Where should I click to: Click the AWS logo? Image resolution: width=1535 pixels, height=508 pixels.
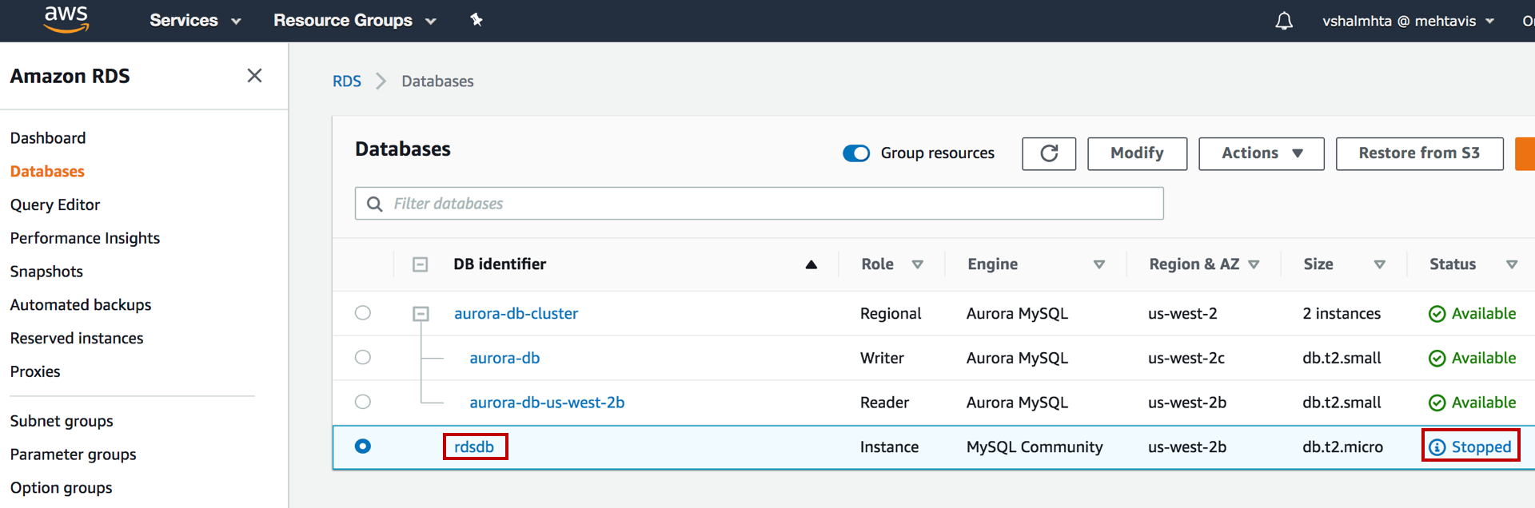coord(66,20)
